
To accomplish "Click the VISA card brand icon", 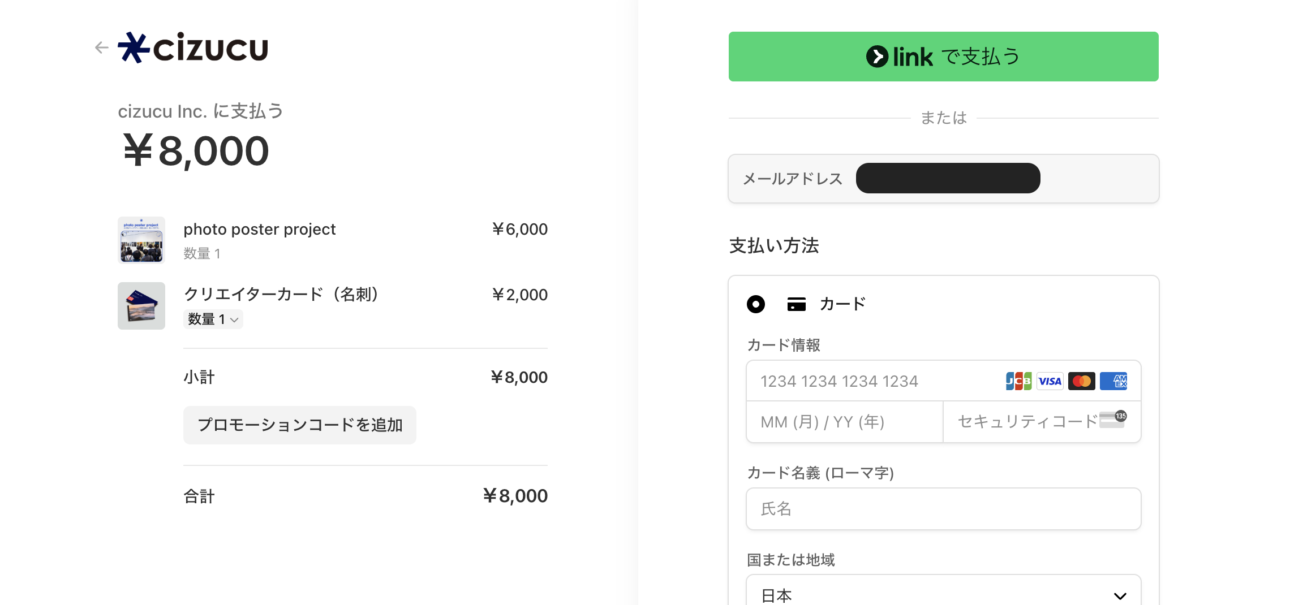I will pos(1050,381).
